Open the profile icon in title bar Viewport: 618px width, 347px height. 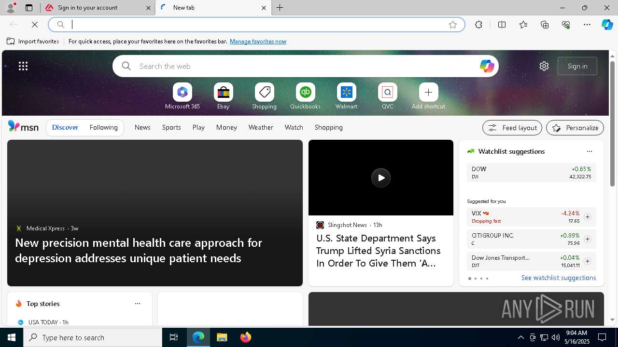tap(10, 8)
